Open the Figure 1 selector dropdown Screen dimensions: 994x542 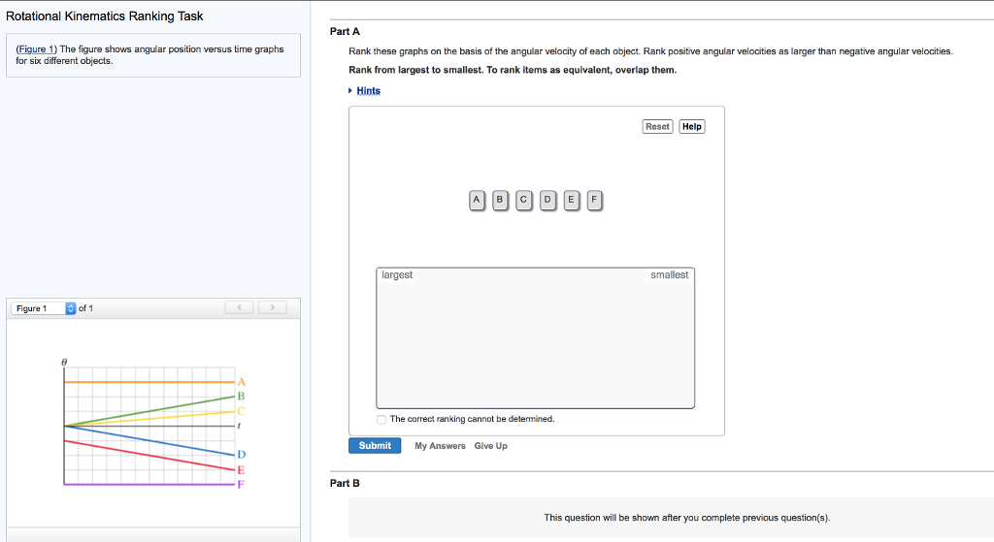point(70,308)
